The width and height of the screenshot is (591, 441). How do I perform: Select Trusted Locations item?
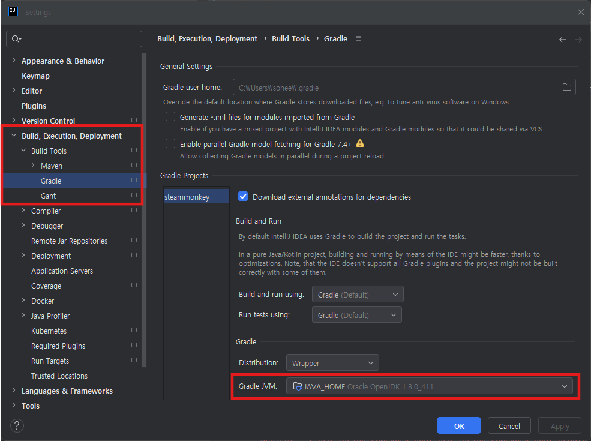pyautogui.click(x=59, y=376)
